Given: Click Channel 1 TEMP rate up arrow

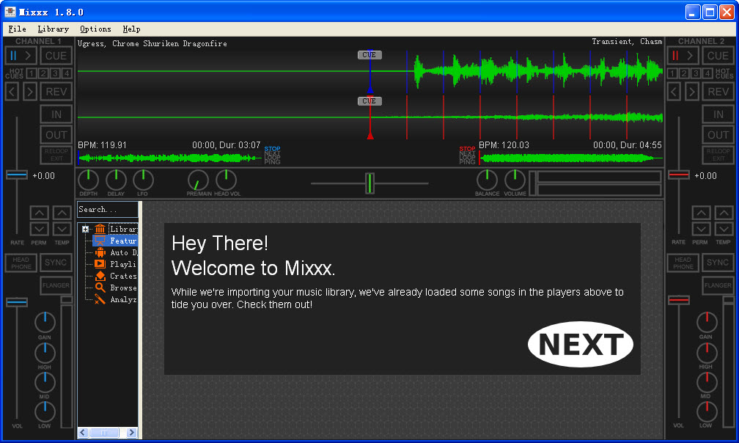Looking at the screenshot, I should (x=62, y=213).
